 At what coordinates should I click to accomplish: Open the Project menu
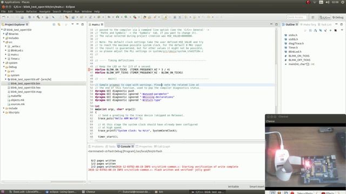68,11
